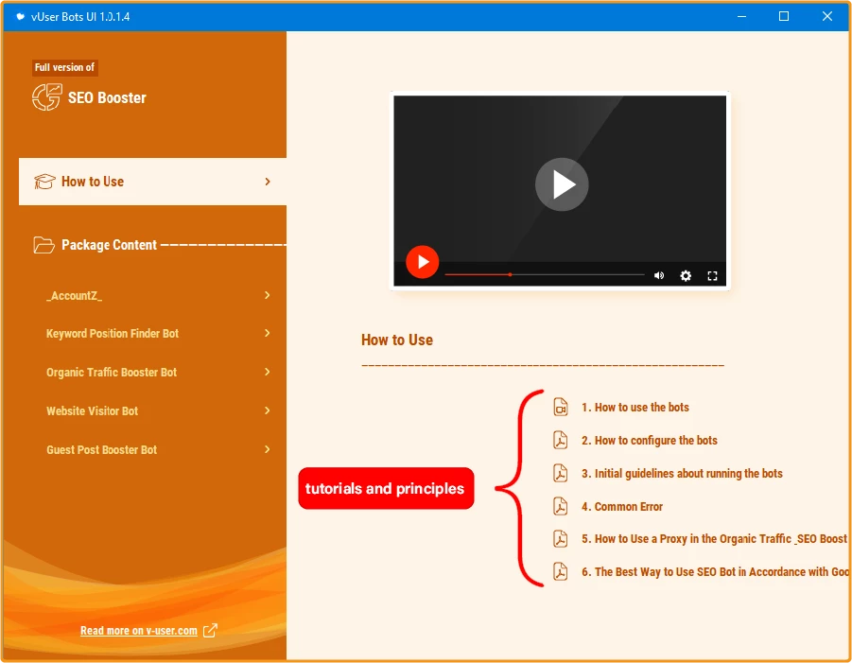
Task: Open 6. The Best Way to Use SEO Bot
Action: coord(715,571)
